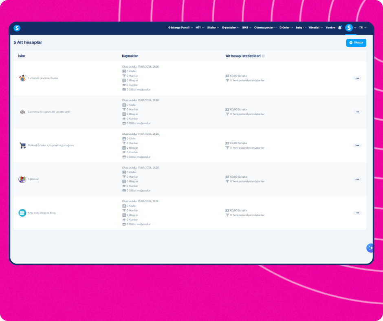Click Bloglar icon in Ev tamiri row
Image resolution: width=383 pixels, height=321 pixels.
[x=124, y=80]
